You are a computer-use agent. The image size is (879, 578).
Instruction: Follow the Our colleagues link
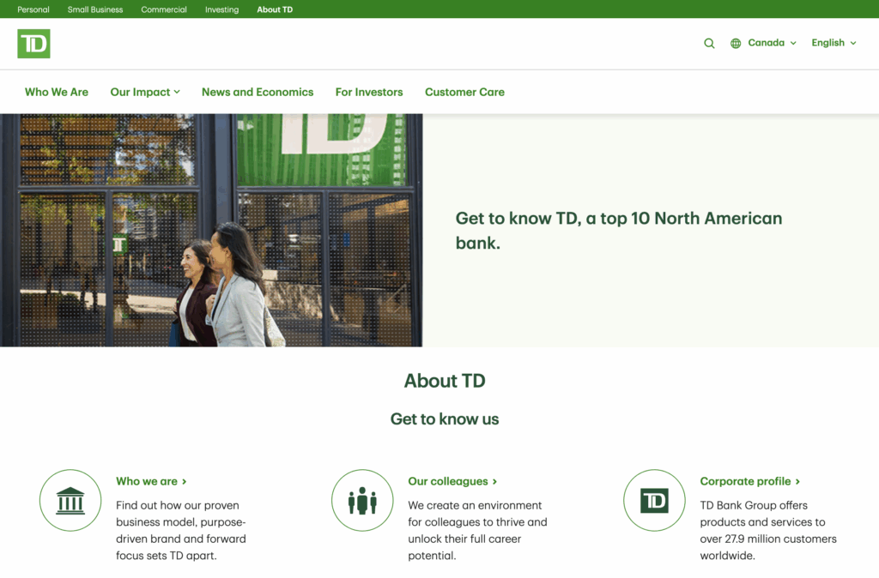452,481
